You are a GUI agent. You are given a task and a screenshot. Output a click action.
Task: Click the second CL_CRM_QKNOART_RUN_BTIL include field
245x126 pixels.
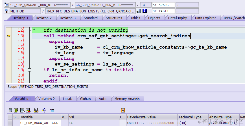[105, 5]
